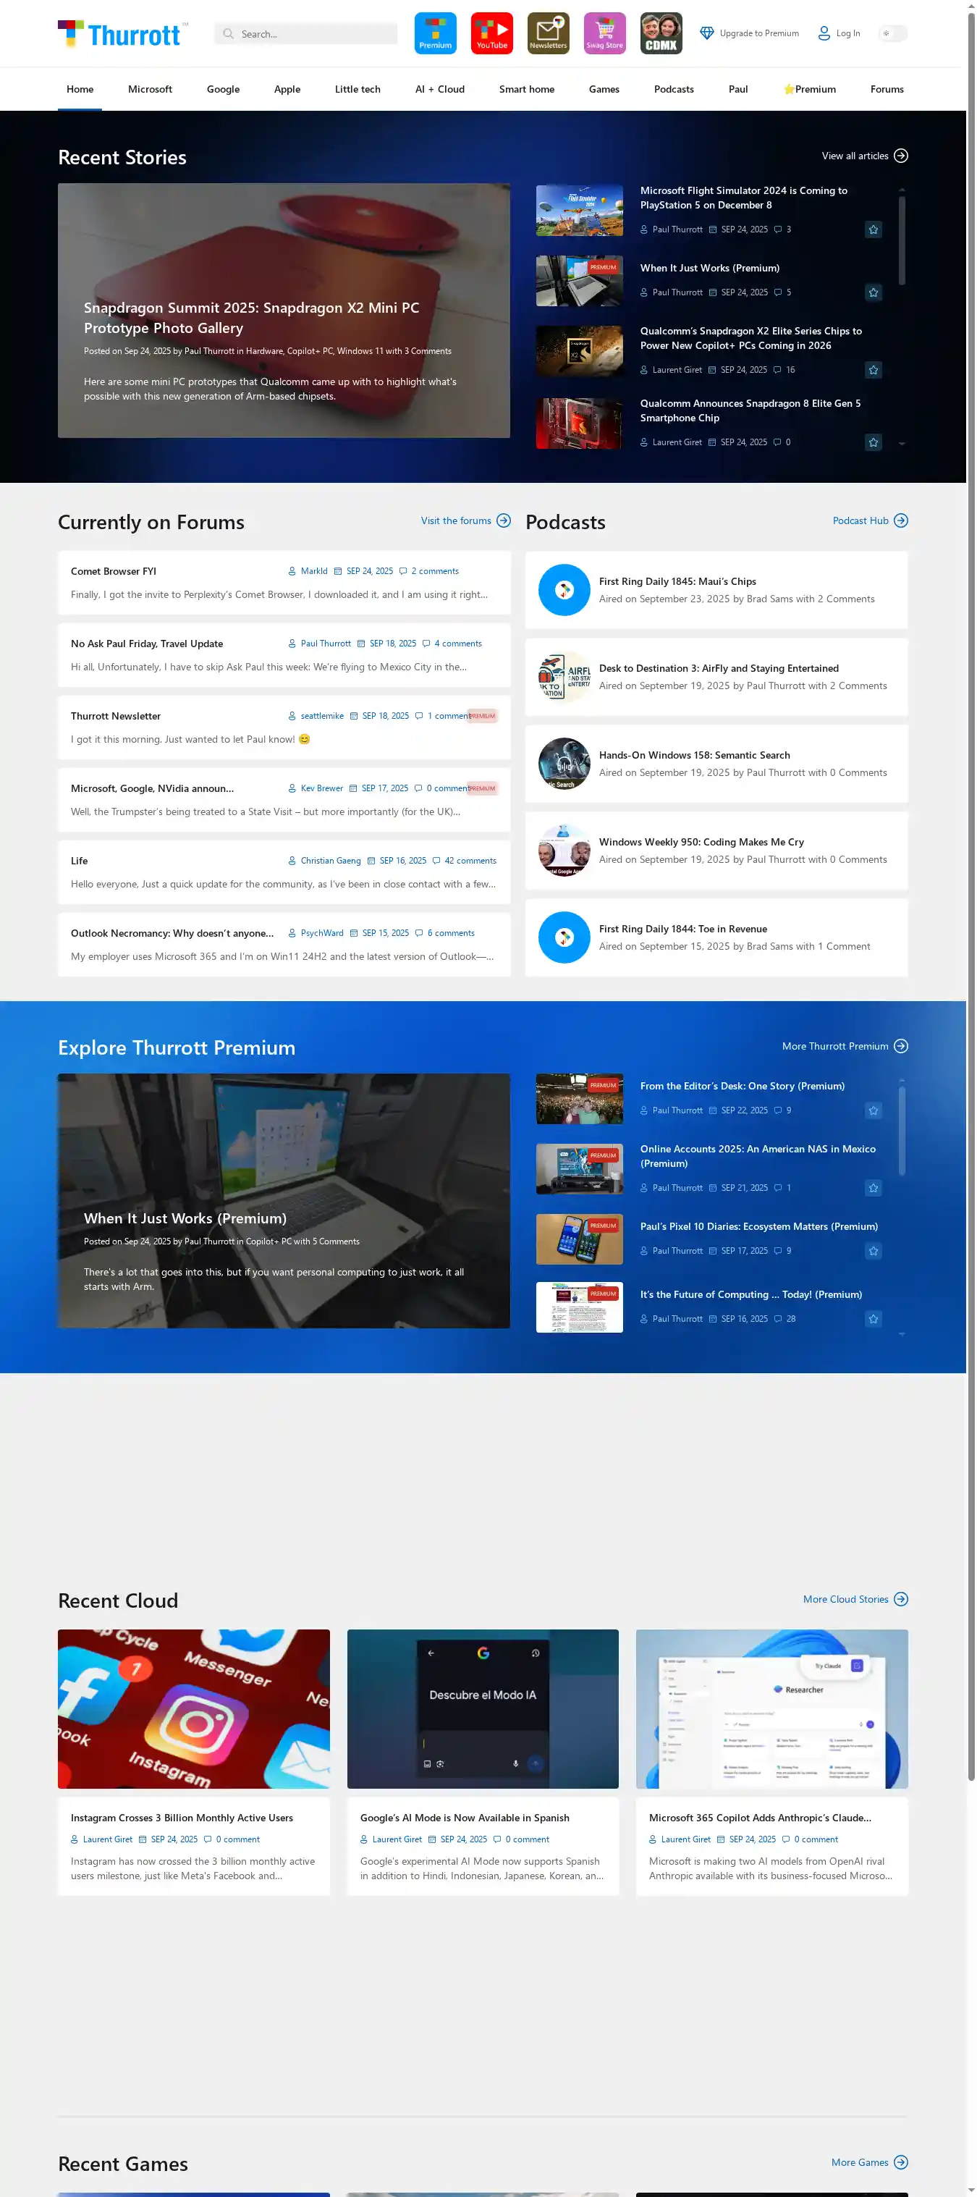The width and height of the screenshot is (977, 2197).
Task: Open the Newsletters envelope icon
Action: [547, 33]
